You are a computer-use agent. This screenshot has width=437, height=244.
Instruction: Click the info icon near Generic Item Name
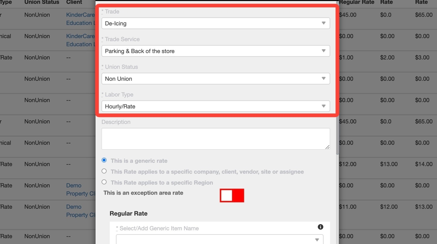coord(320,227)
